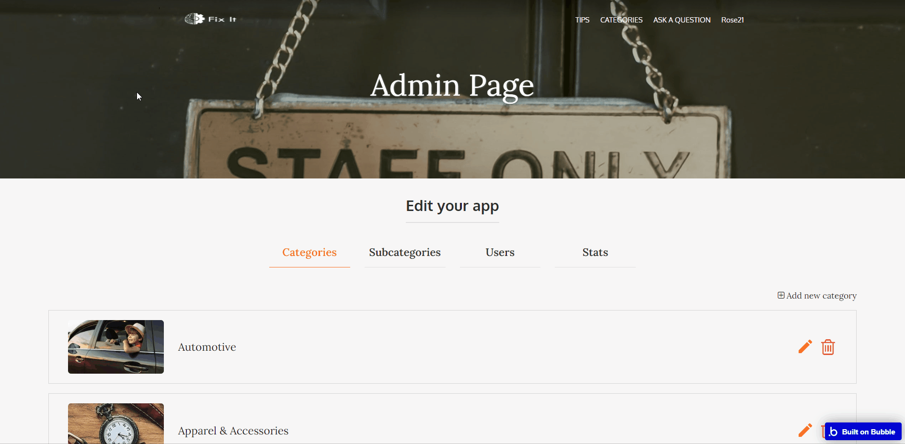Click the Admin Page title
905x444 pixels.
coord(452,86)
